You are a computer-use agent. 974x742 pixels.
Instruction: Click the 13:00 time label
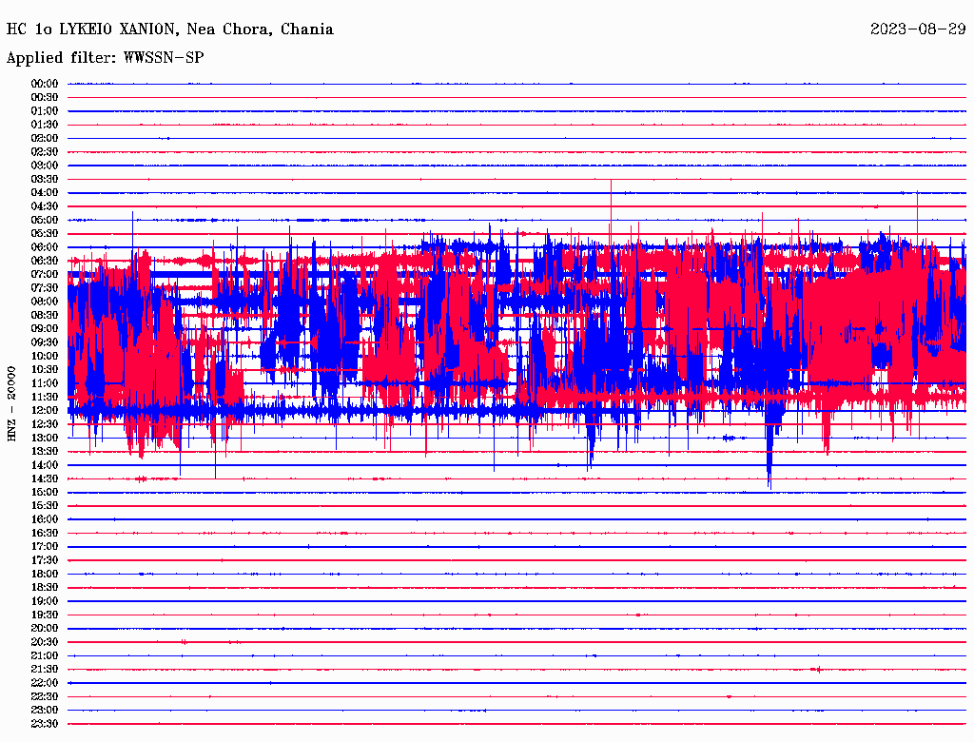pyautogui.click(x=45, y=439)
